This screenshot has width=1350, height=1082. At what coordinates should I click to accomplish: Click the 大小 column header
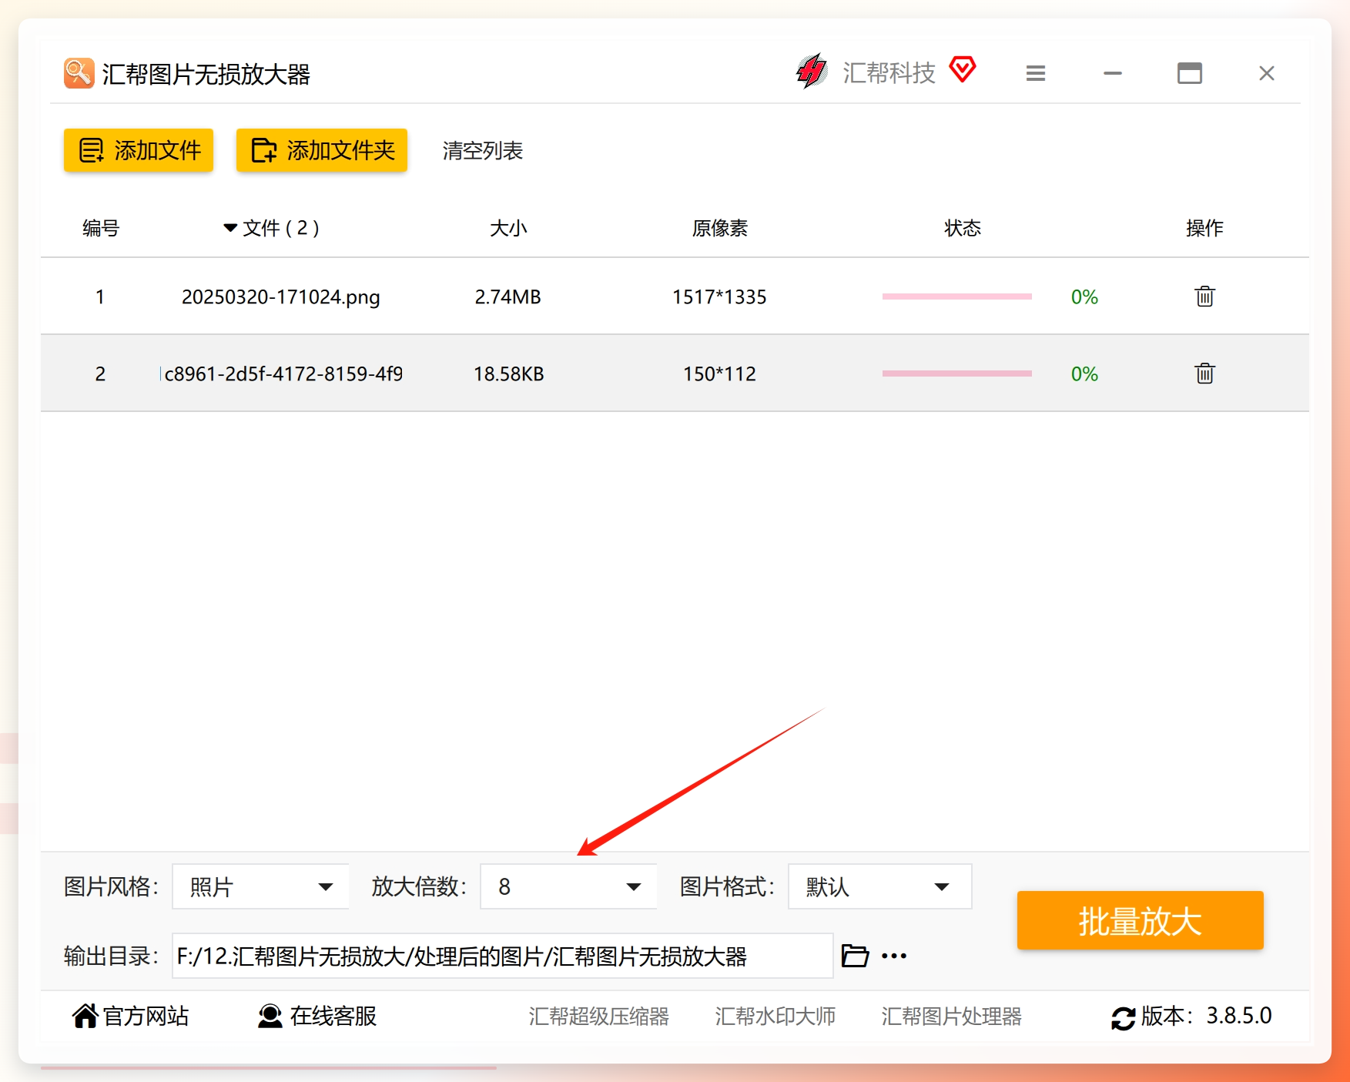click(508, 228)
